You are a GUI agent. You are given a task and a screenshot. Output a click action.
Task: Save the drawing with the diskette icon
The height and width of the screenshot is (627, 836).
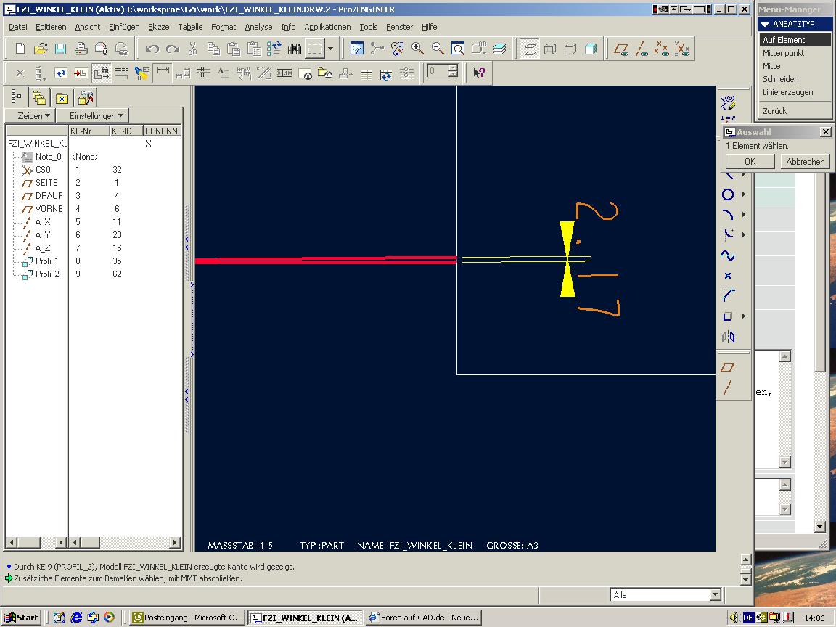60,49
